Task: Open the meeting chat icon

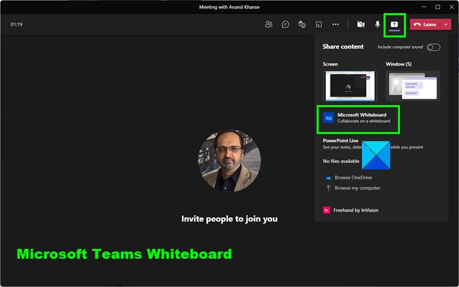Action: click(x=285, y=24)
